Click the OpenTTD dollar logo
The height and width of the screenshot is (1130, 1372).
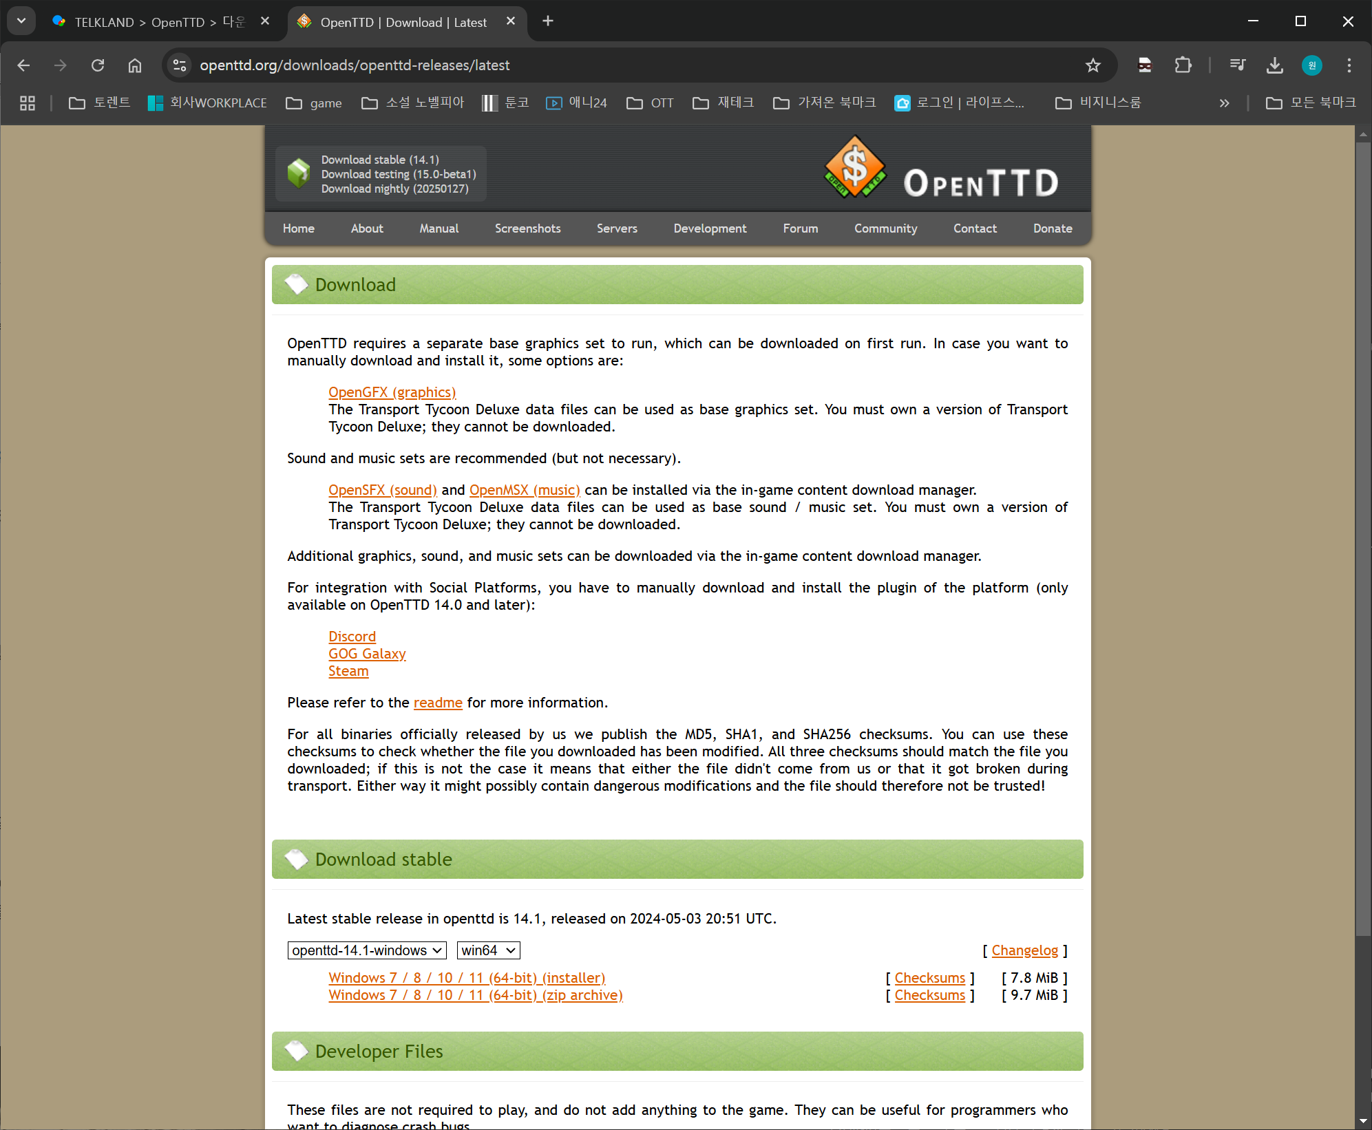[855, 167]
